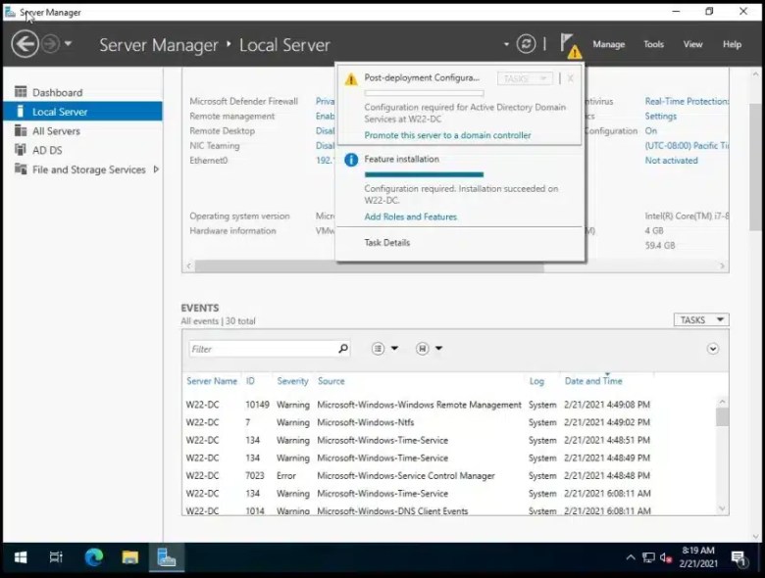This screenshot has width=765, height=578.
Task: Click the Post-deployment Configuration progress bar
Action: click(x=424, y=93)
